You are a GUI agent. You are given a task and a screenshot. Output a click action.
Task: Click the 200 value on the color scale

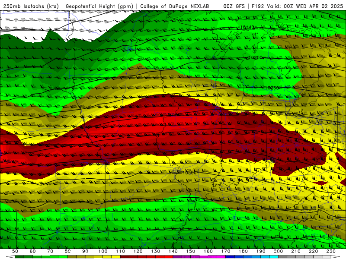(x=278, y=251)
